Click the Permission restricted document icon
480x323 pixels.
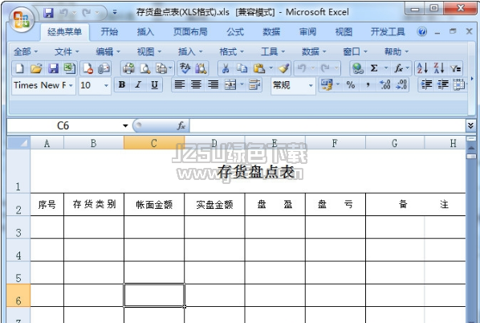[88, 68]
